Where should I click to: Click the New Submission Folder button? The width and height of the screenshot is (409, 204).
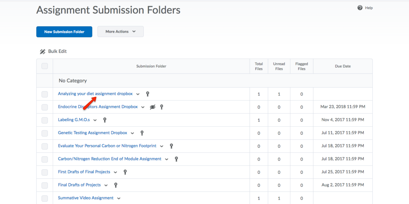64,31
